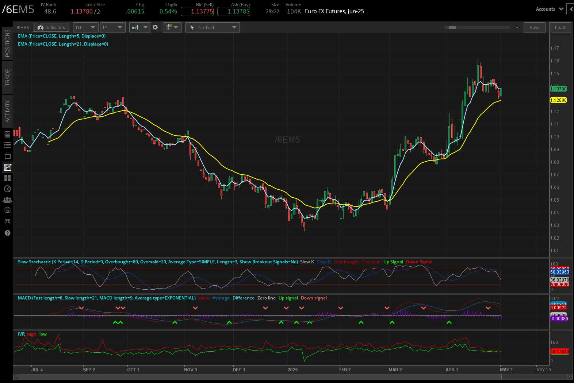This screenshot has width=574, height=383.
Task: Click the MACD Zero line legend label
Action: tap(266, 298)
